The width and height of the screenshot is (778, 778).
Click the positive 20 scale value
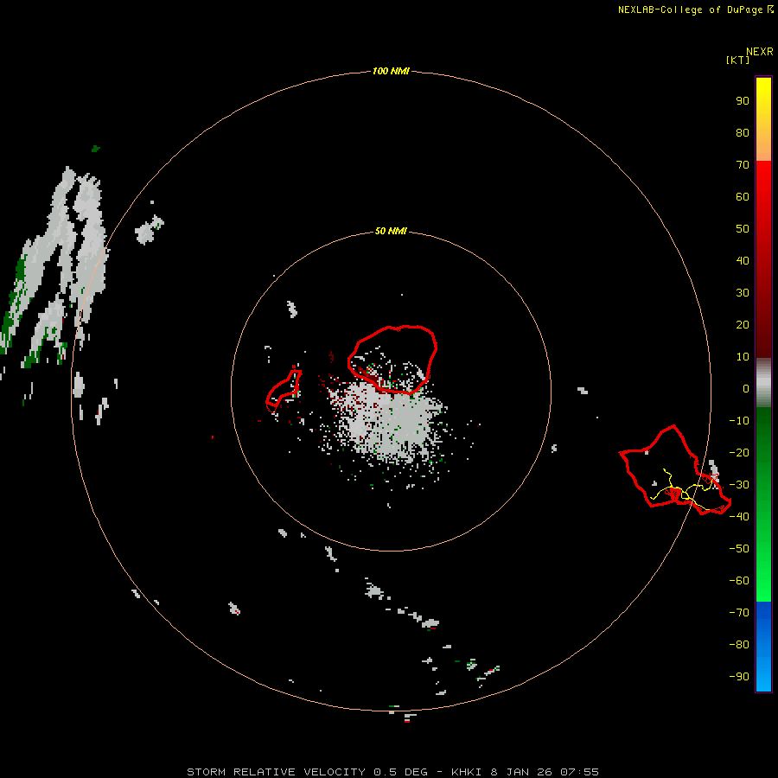click(743, 324)
